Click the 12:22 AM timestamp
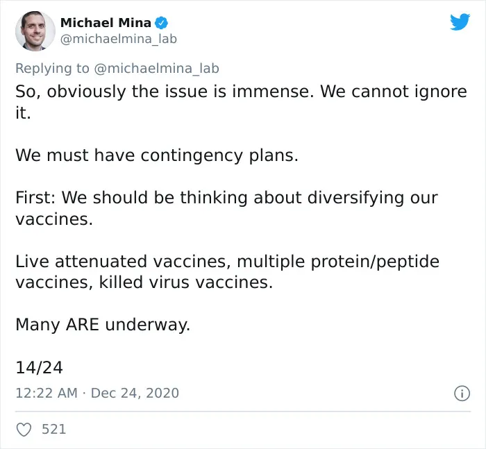This screenshot has width=486, height=449. (x=47, y=393)
